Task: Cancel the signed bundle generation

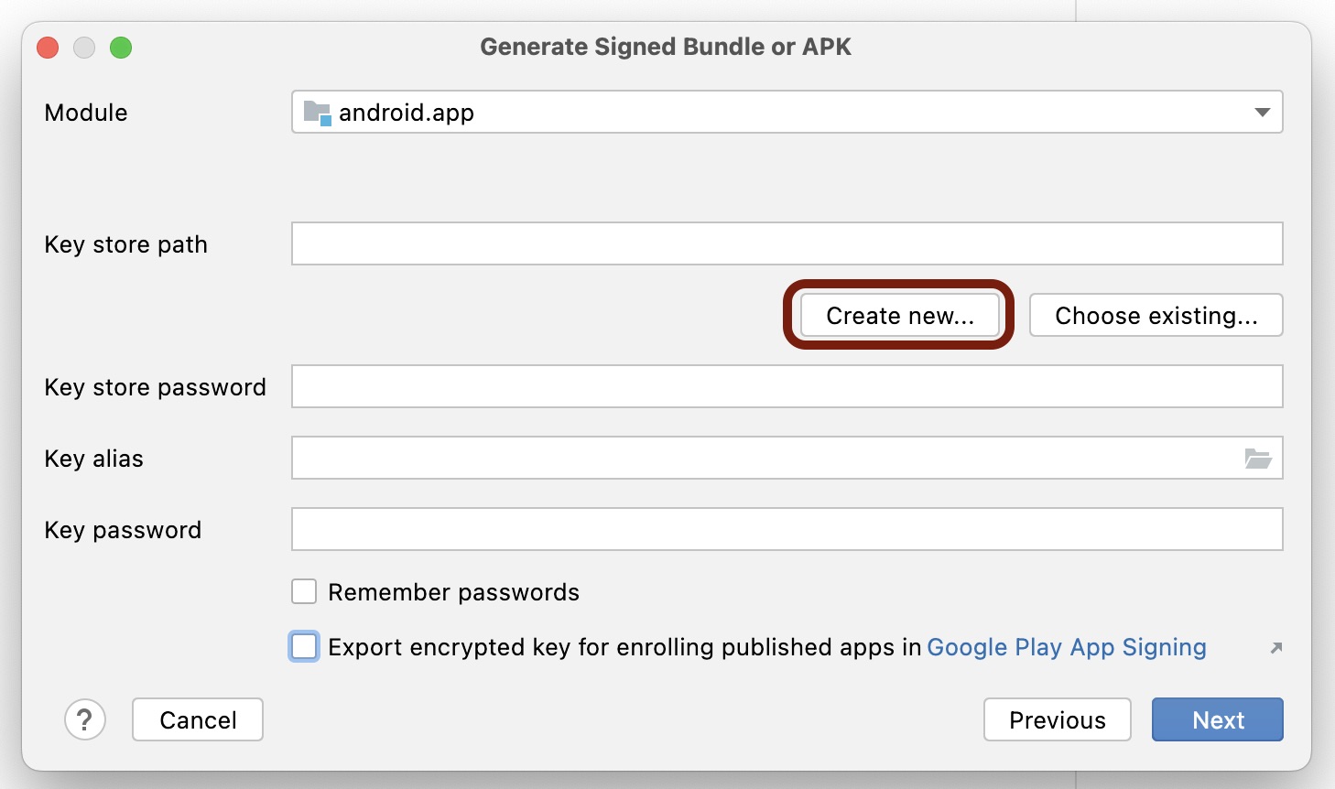Action: 197,719
